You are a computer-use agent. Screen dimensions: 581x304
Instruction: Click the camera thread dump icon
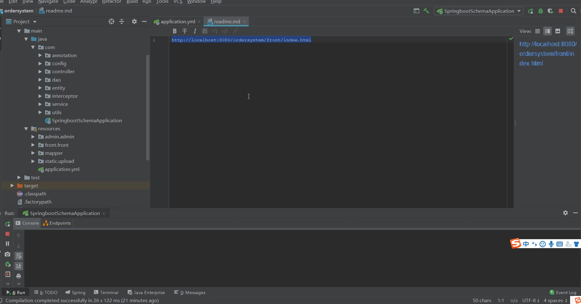pos(7,254)
